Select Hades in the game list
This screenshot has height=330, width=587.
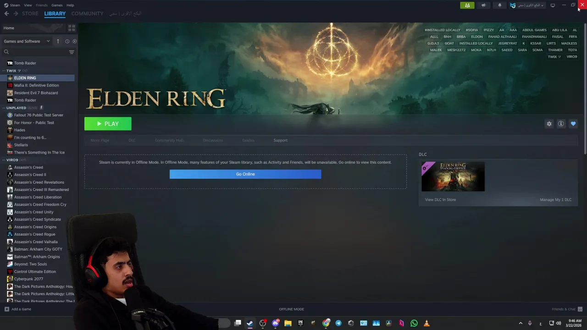point(20,130)
